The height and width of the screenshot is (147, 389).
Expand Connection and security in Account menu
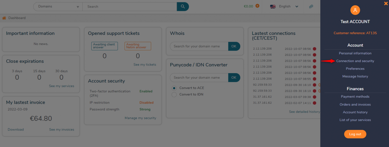[355, 61]
